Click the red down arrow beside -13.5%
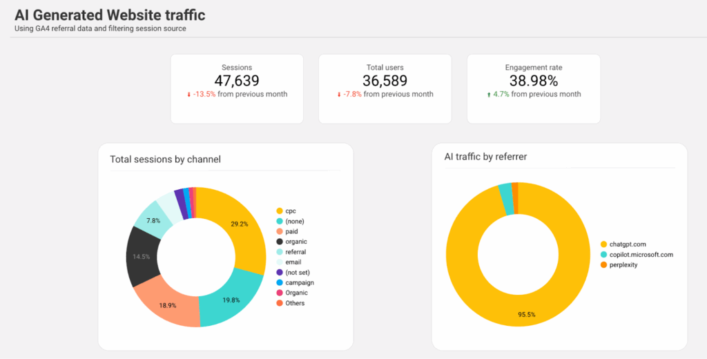Viewport: 707px width, 359px height. [x=188, y=95]
